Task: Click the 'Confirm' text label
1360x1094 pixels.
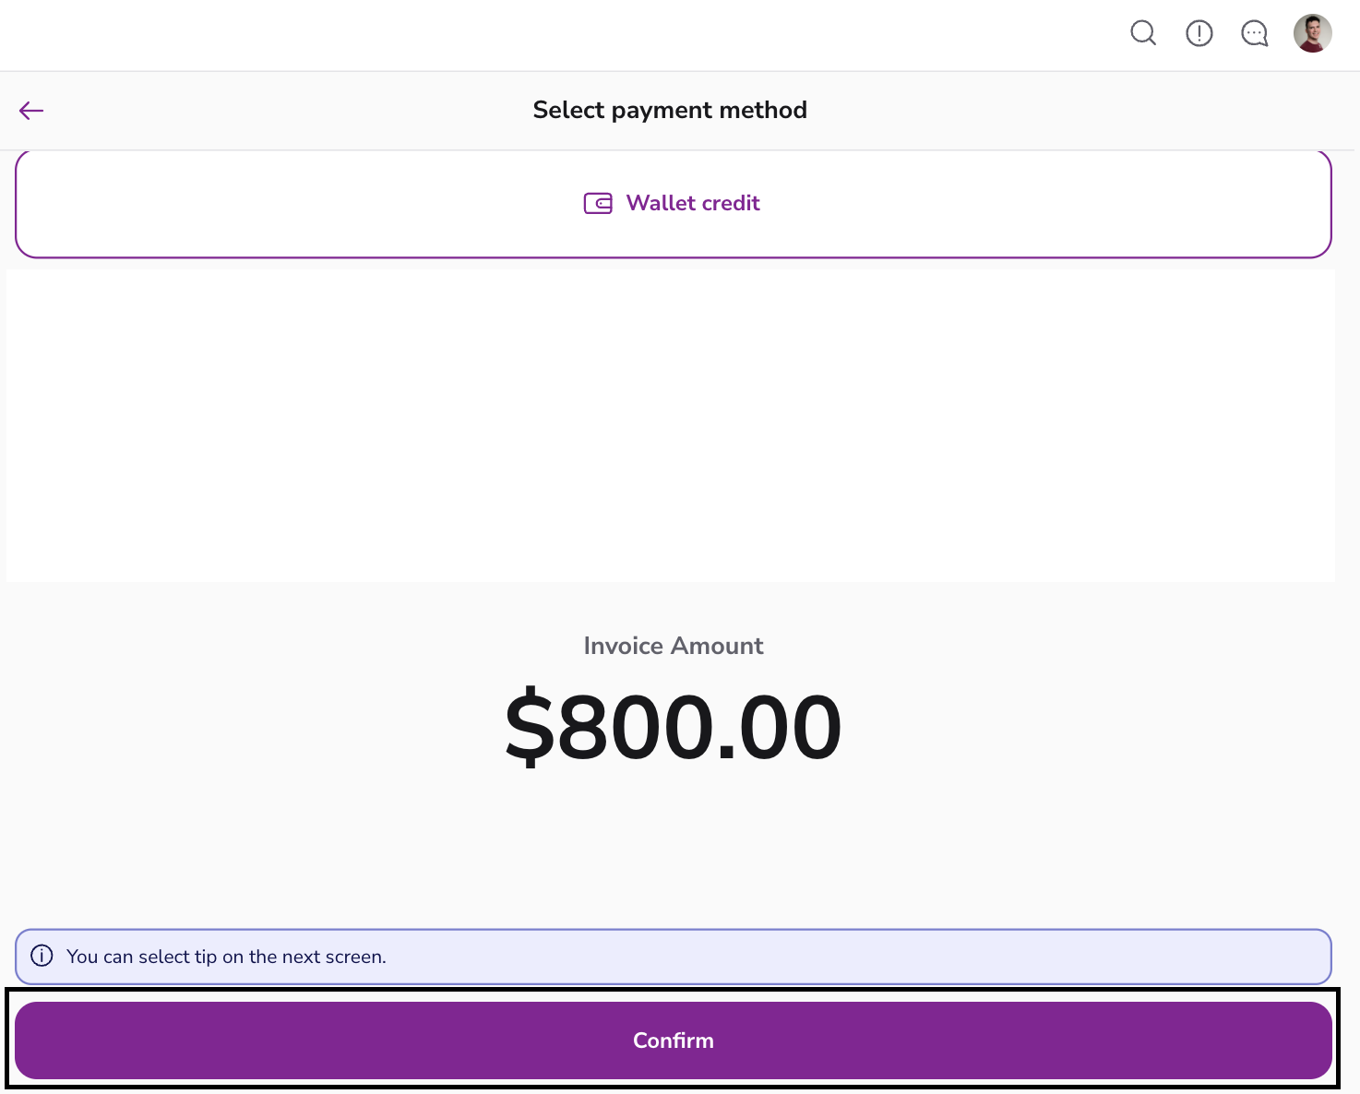Action: (x=674, y=1040)
